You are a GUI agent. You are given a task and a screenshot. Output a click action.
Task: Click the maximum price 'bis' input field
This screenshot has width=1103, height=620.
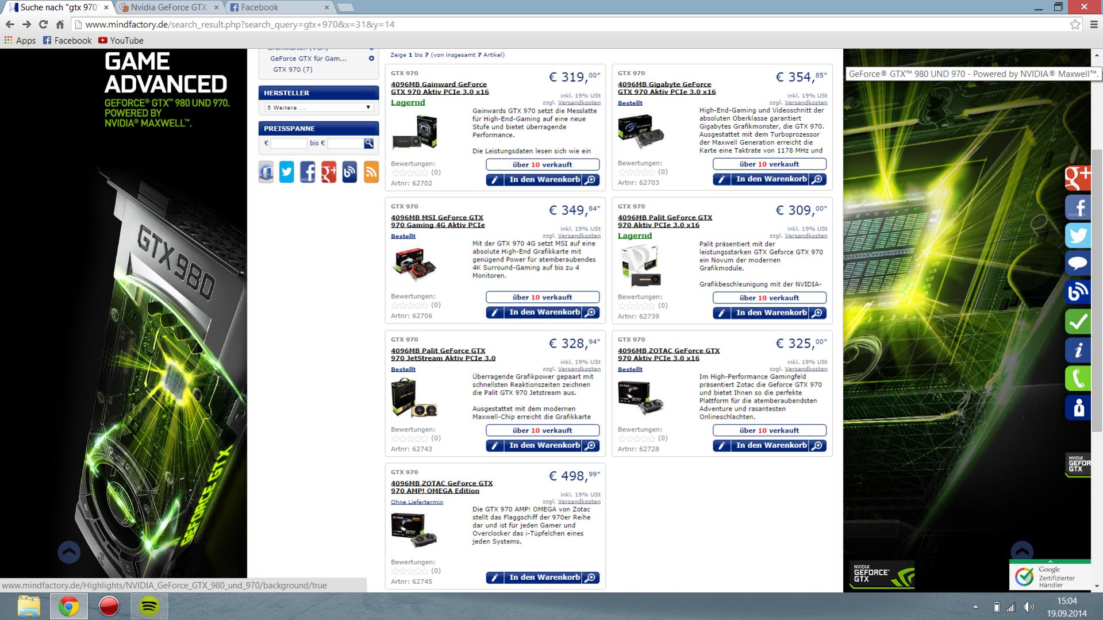click(345, 143)
